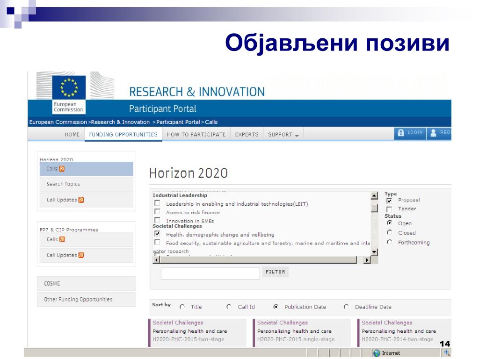Image resolution: width=479 pixels, height=359 pixels.
Task: Open the Home tab
Action: coord(72,134)
